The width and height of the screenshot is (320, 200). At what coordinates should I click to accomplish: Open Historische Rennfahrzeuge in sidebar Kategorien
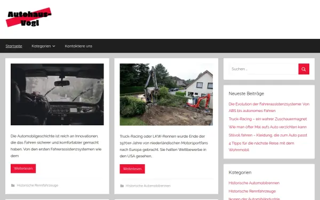[x=252, y=191]
